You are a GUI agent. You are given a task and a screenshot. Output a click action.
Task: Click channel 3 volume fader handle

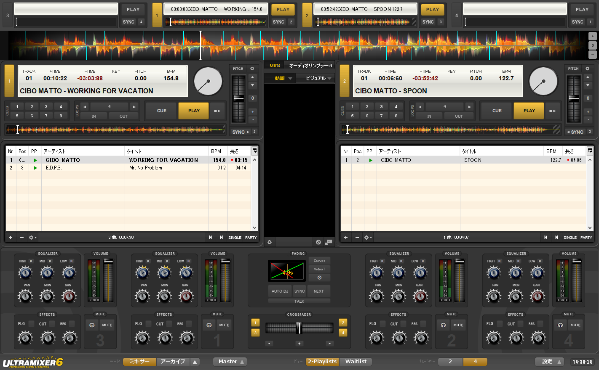click(108, 261)
